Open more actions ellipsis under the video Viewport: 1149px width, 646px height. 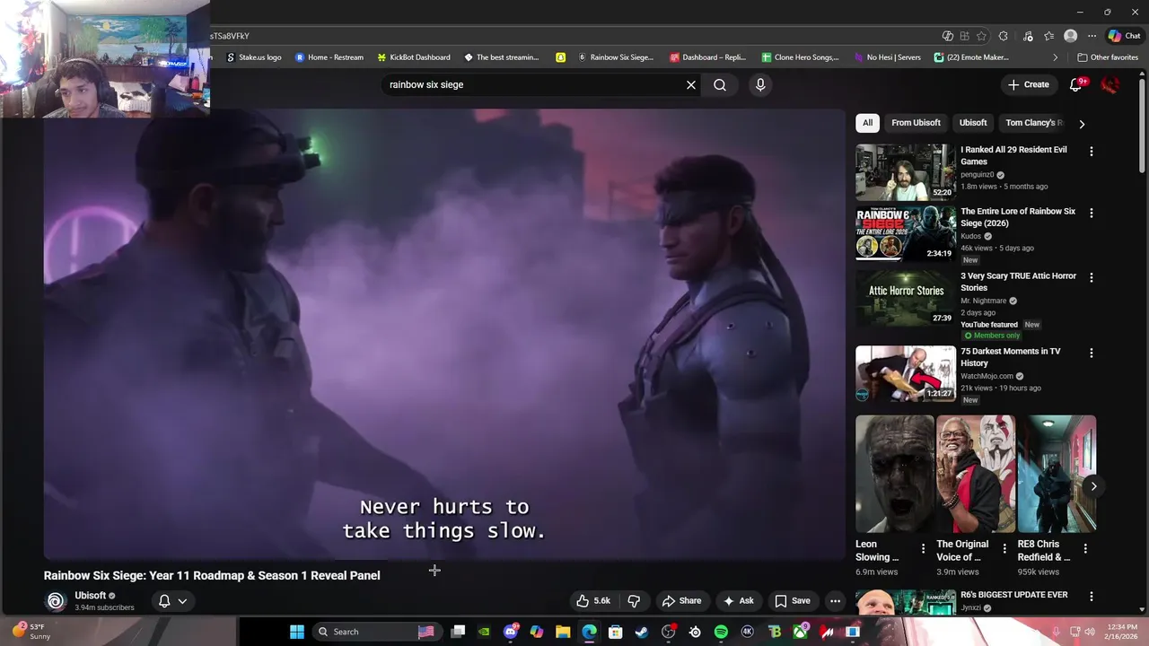835,601
